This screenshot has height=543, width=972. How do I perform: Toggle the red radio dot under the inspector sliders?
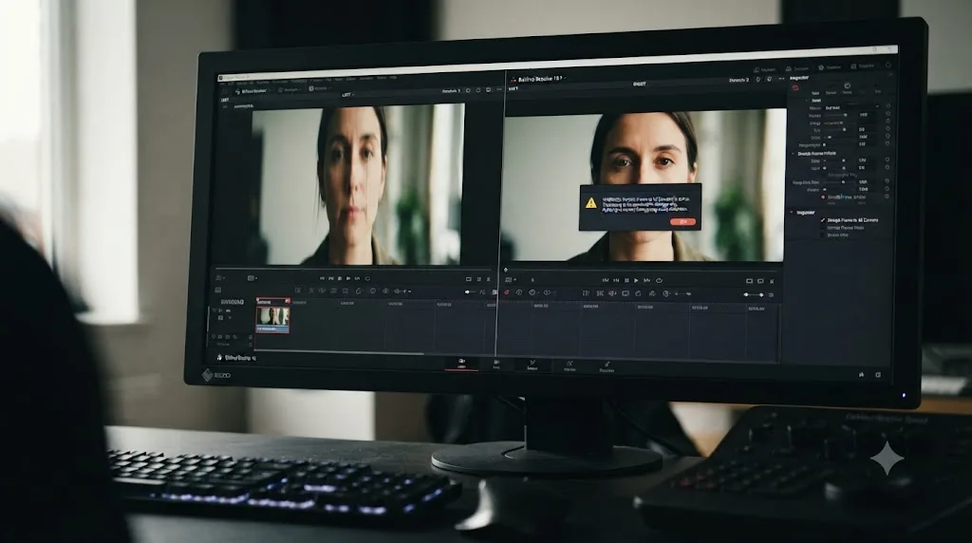pyautogui.click(x=823, y=197)
